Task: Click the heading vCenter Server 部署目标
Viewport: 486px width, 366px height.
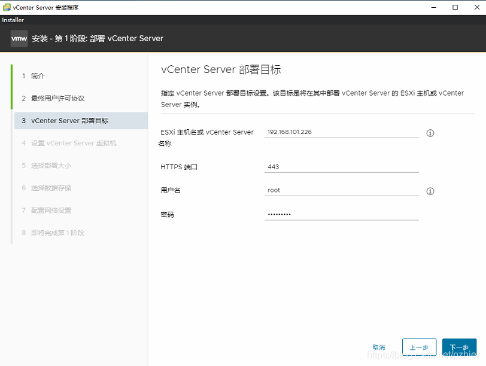Action: tap(221, 69)
